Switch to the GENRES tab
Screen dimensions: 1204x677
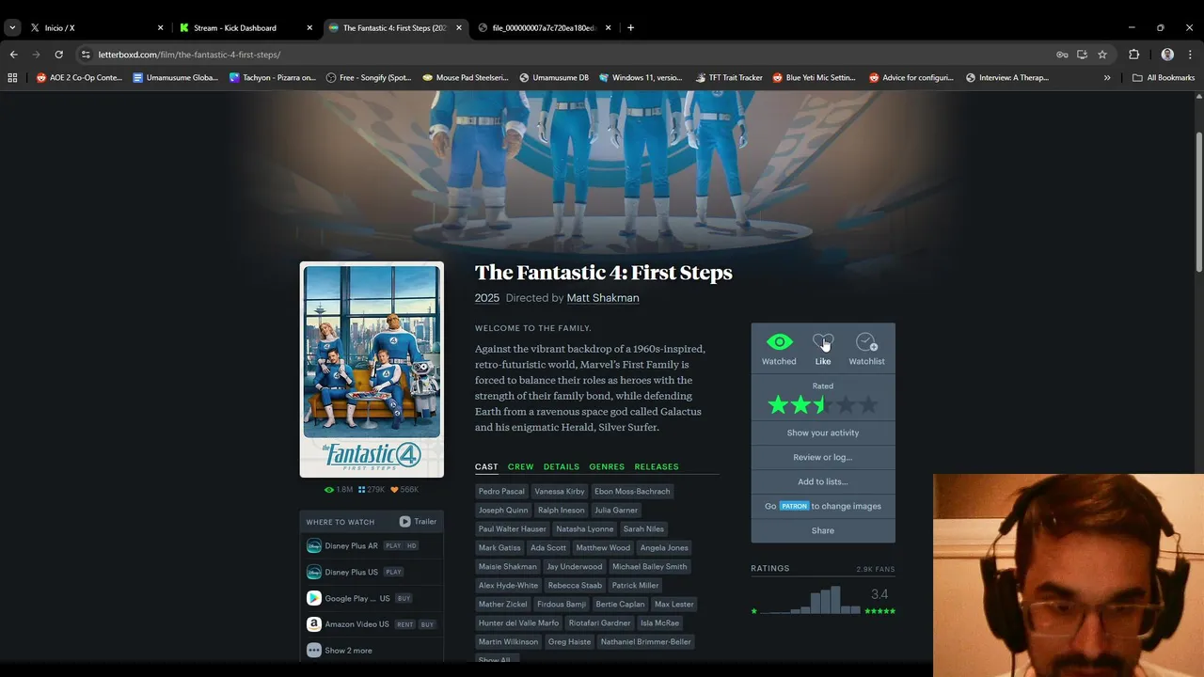click(607, 466)
